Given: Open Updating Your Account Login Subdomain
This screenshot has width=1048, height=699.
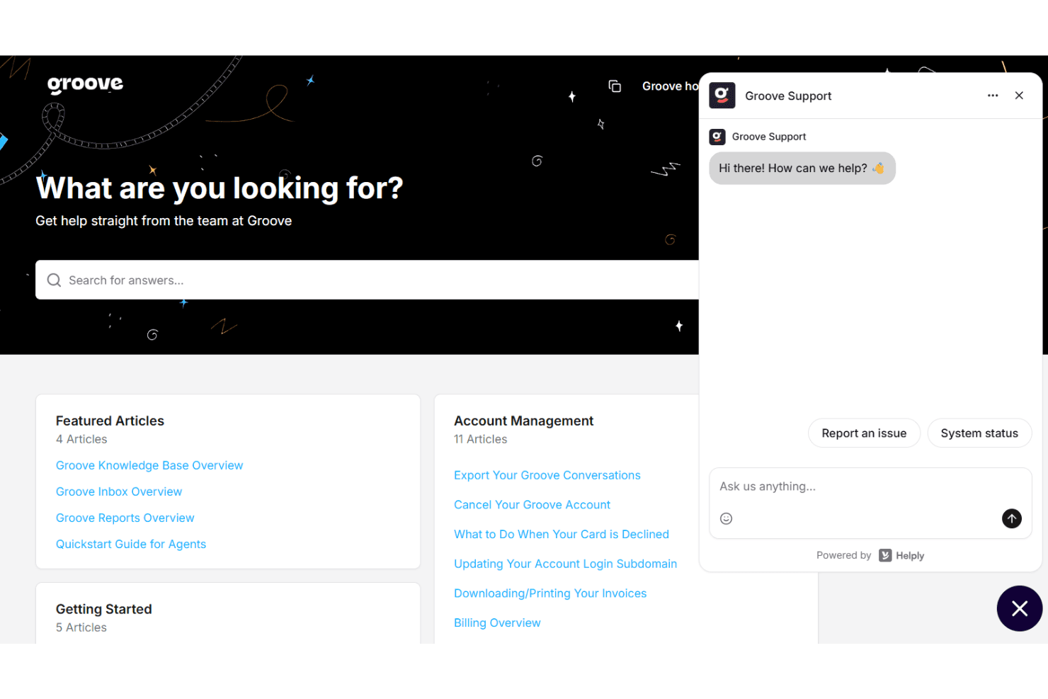Looking at the screenshot, I should [x=565, y=564].
